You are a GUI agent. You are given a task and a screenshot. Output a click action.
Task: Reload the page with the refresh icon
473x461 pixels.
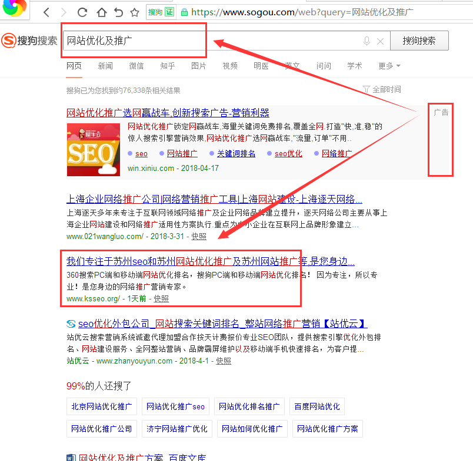82,12
